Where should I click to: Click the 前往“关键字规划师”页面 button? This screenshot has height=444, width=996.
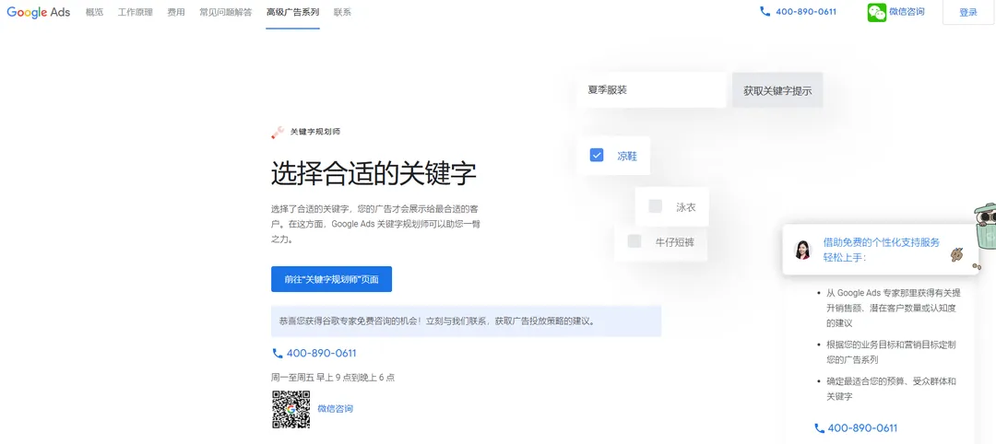point(332,279)
